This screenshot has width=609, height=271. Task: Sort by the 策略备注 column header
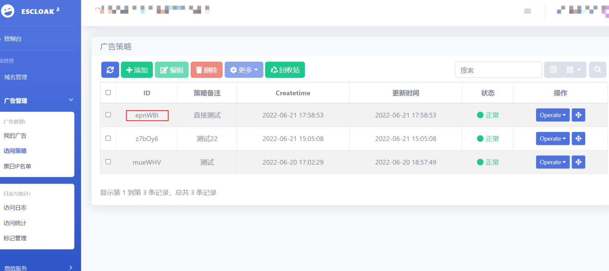tap(207, 93)
